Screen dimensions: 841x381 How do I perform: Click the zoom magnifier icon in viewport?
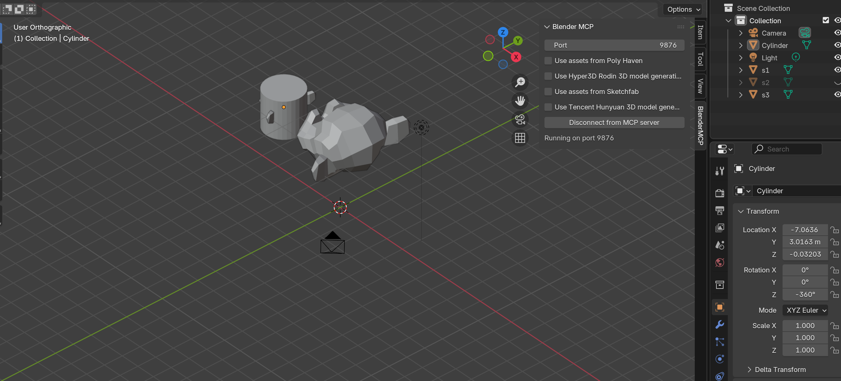[520, 82]
